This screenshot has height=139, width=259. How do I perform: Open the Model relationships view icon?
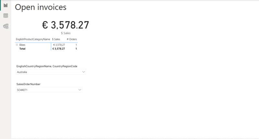coord(6,26)
